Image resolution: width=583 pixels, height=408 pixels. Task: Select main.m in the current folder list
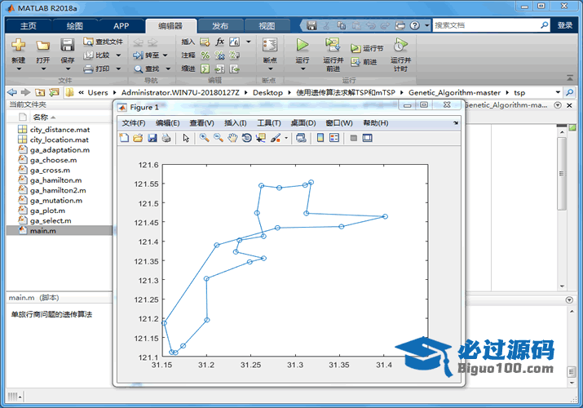42,231
